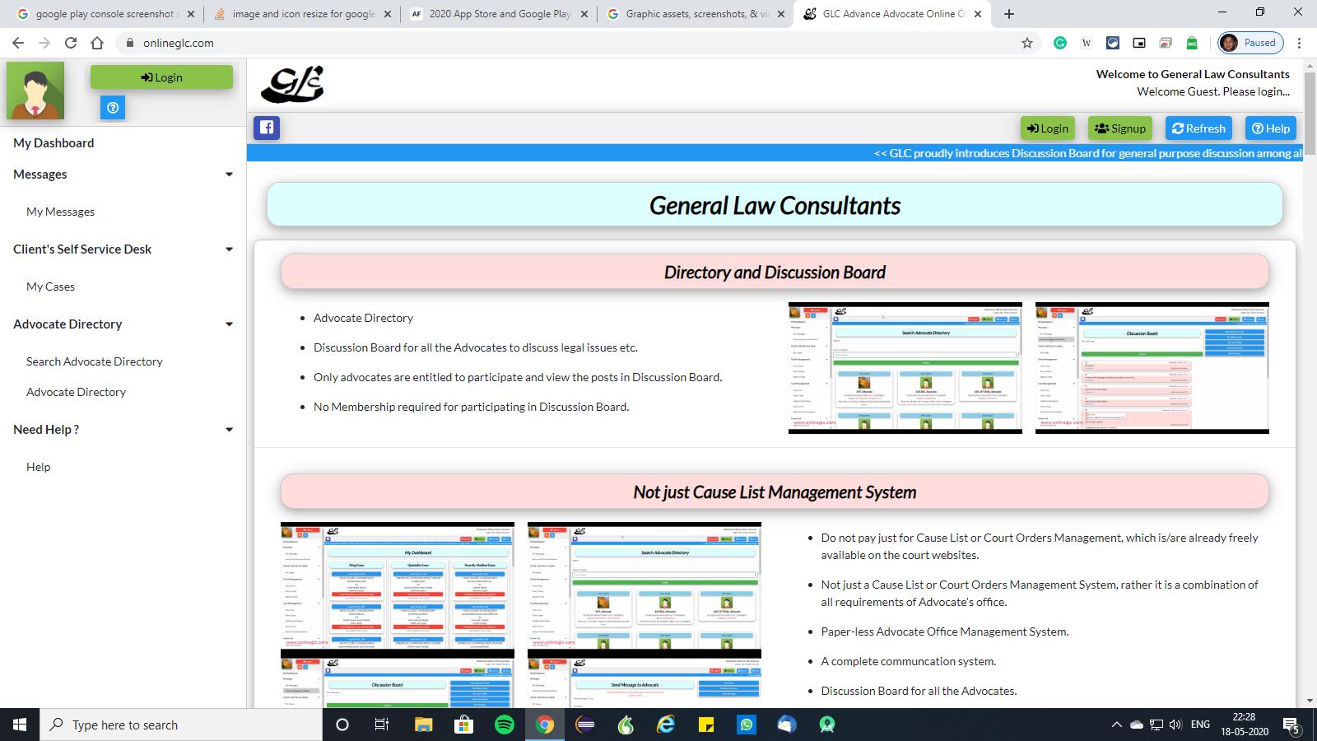Open the volume control in tray

[x=1175, y=725]
